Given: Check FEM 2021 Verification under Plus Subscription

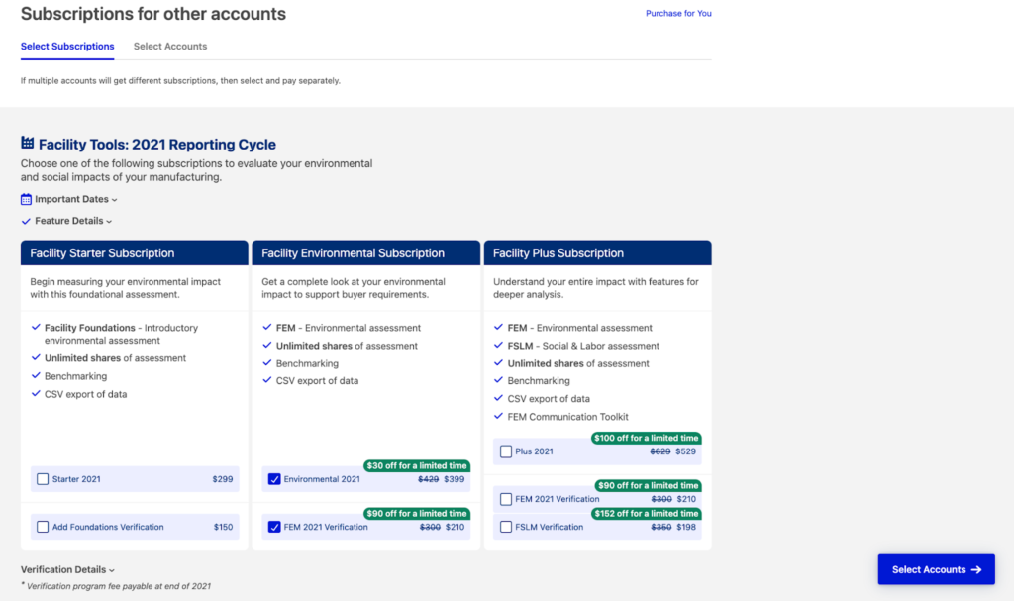Looking at the screenshot, I should pyautogui.click(x=506, y=499).
